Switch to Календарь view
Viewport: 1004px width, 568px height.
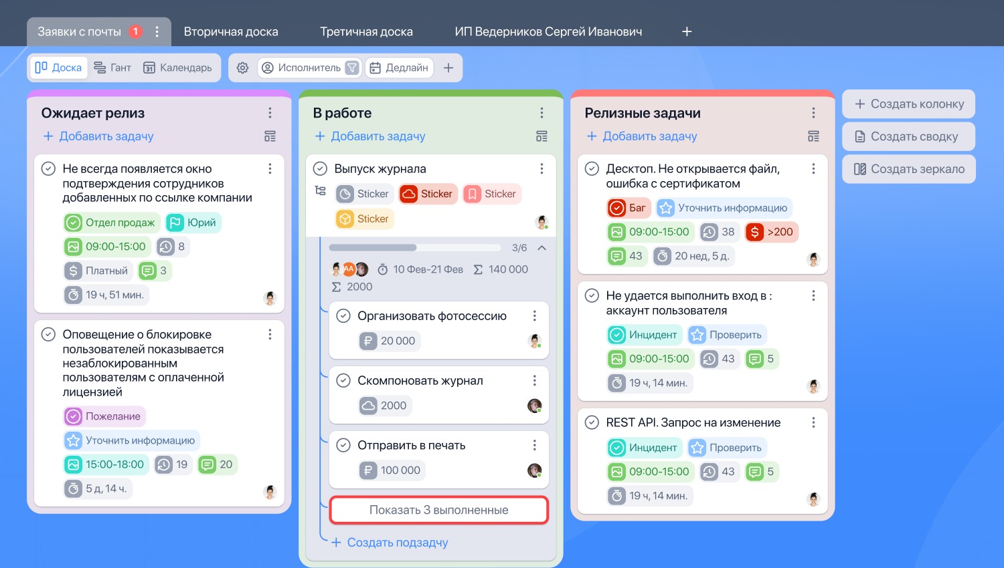point(178,67)
